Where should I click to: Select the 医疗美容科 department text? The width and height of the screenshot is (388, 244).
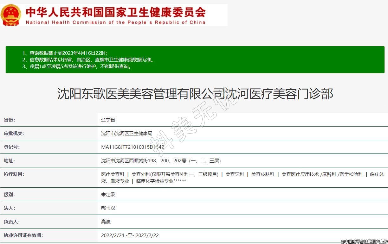tap(113, 174)
